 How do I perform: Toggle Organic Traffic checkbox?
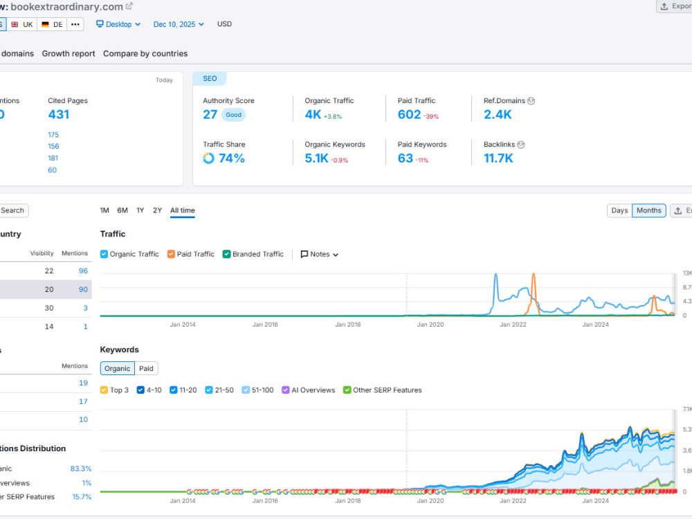[x=104, y=254]
